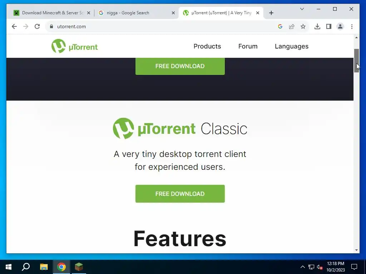Click the µTorrent Classic logo

(180, 128)
